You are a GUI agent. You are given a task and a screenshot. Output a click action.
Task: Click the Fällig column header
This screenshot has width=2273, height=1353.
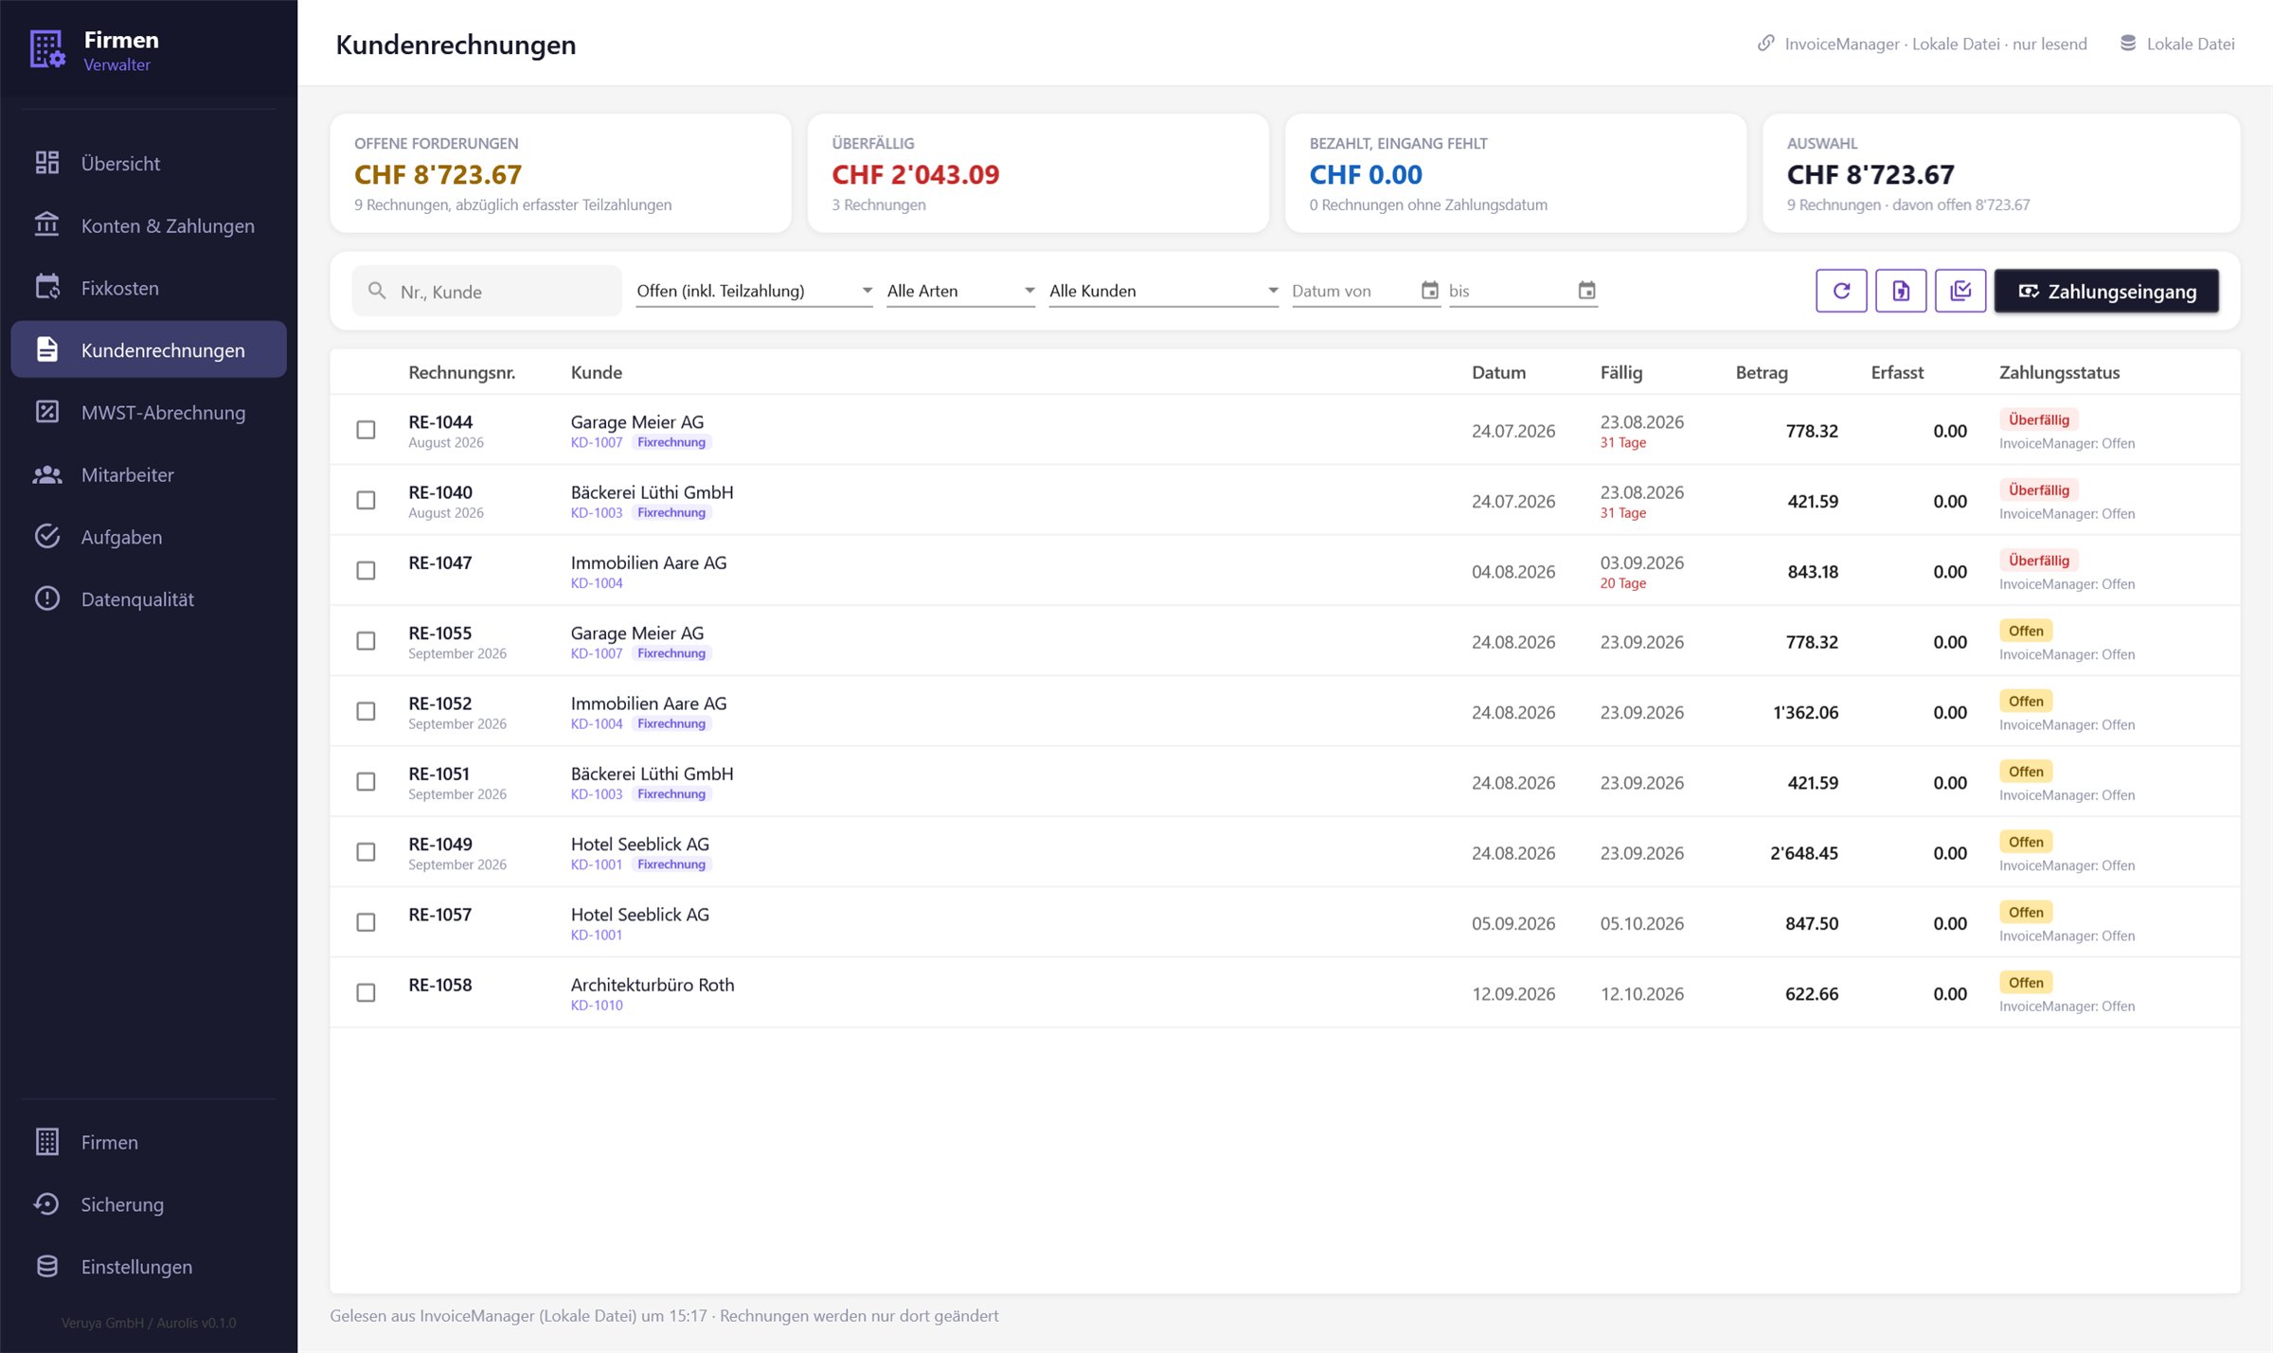tap(1621, 372)
